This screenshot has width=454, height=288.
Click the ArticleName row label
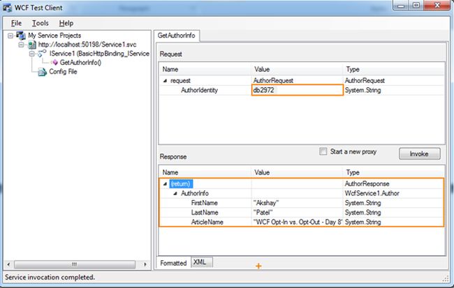tap(207, 222)
